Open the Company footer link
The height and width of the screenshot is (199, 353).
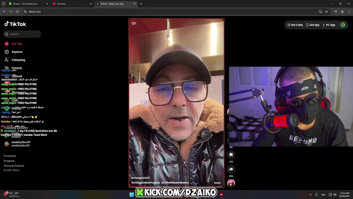10,156
